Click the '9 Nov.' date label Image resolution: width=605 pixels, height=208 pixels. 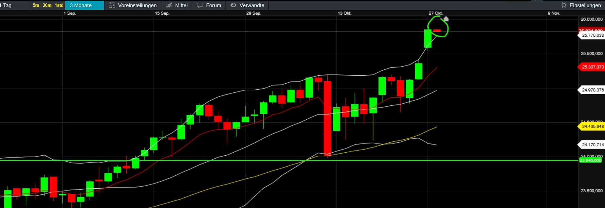(554, 13)
